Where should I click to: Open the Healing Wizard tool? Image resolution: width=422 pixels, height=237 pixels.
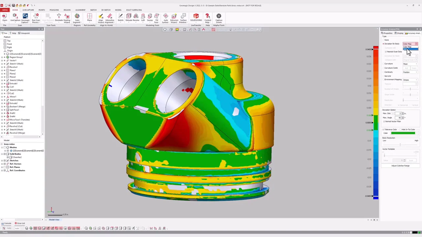click(x=67, y=18)
